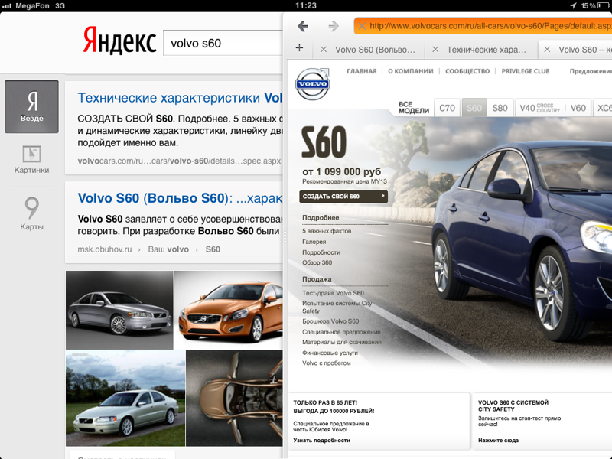This screenshot has width=612, height=459.
Task: Tap the browser forward arrow
Action: 334,26
